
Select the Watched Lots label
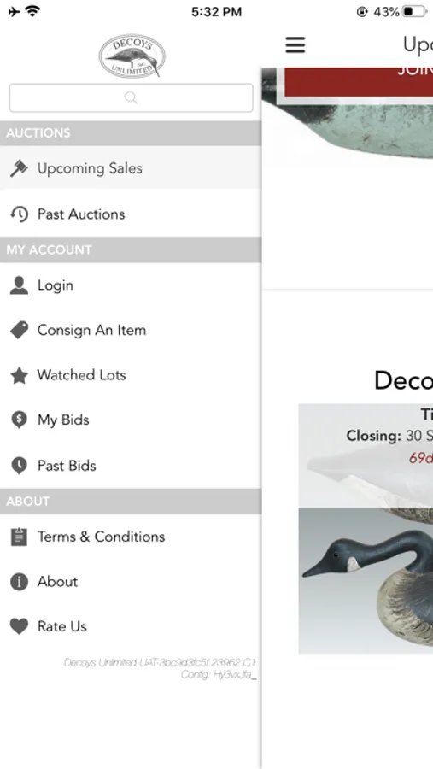[81, 375]
